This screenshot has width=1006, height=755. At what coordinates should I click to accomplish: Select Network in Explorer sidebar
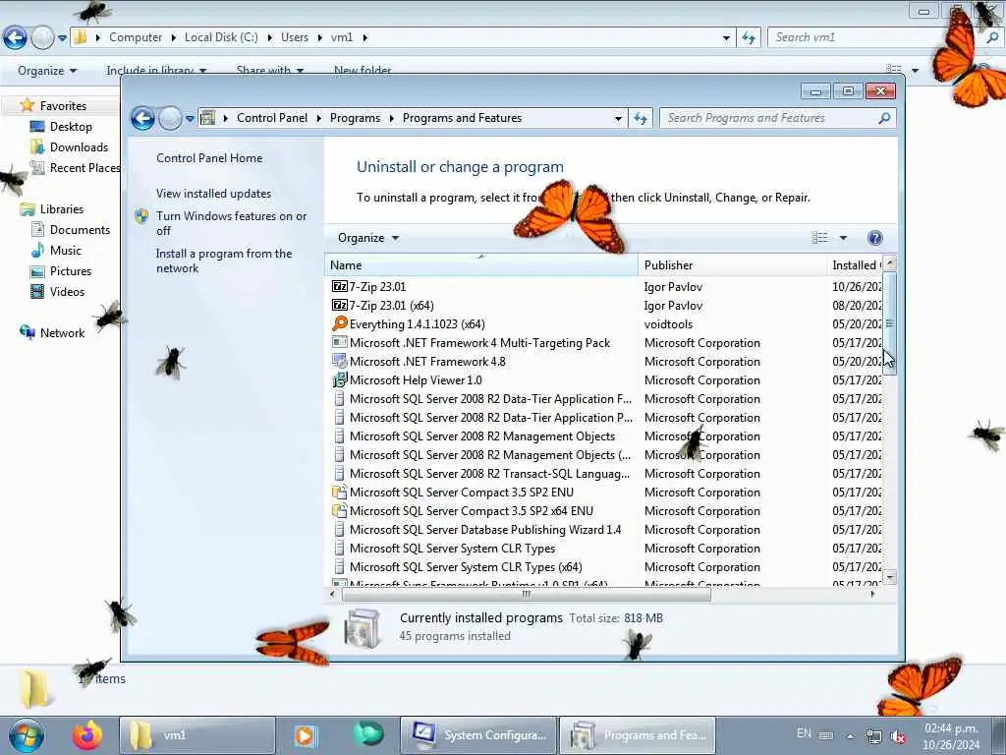(x=62, y=332)
